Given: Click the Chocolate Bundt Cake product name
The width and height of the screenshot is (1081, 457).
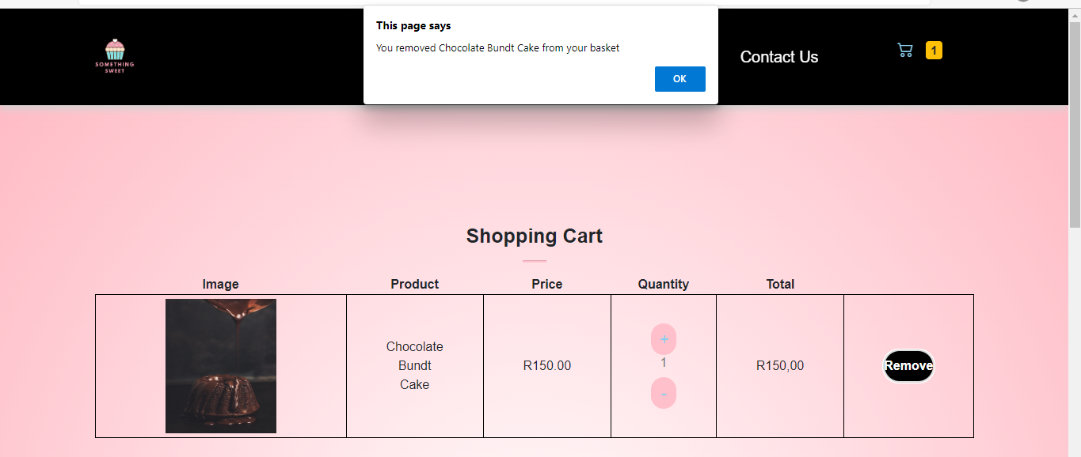Looking at the screenshot, I should pyautogui.click(x=413, y=365).
